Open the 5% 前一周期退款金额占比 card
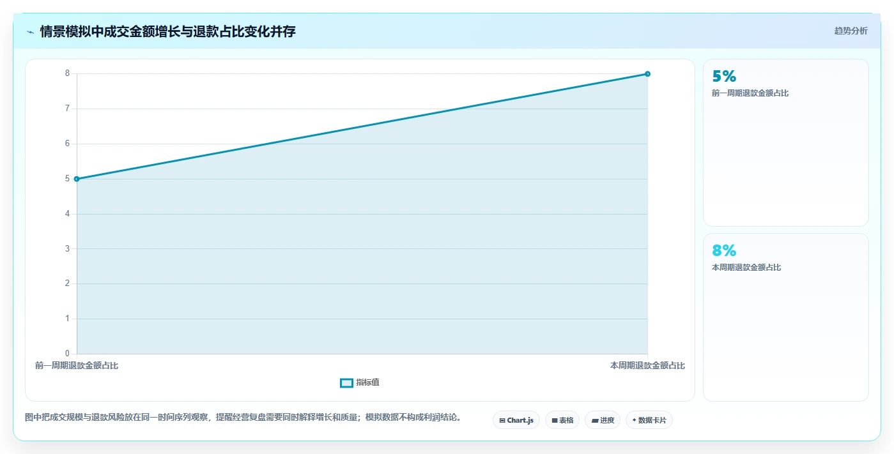This screenshot has width=894, height=454. [786, 142]
